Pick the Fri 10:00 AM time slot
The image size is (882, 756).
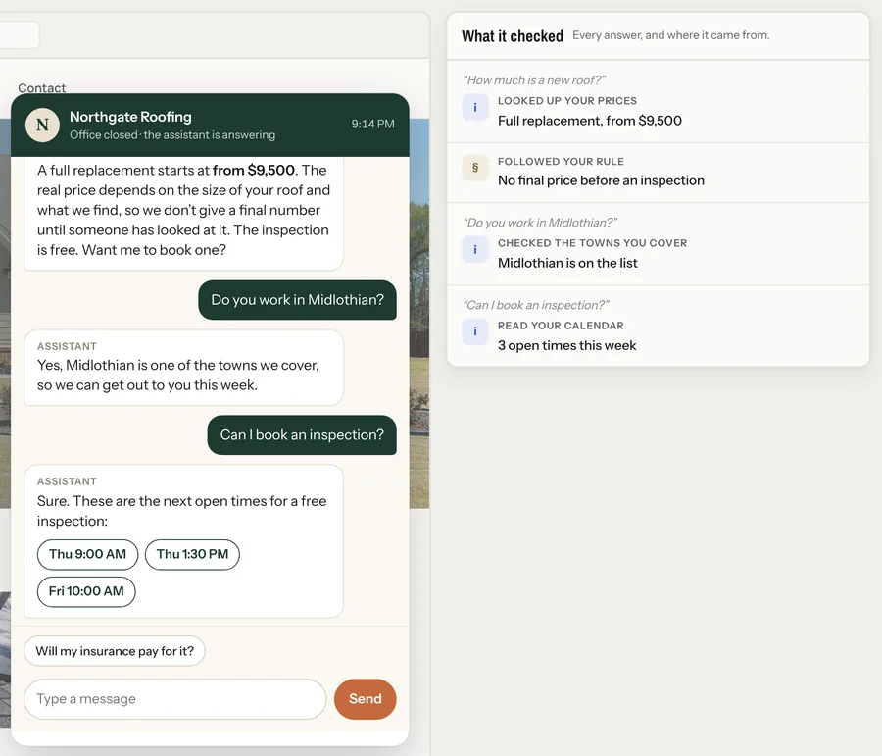[x=86, y=591]
